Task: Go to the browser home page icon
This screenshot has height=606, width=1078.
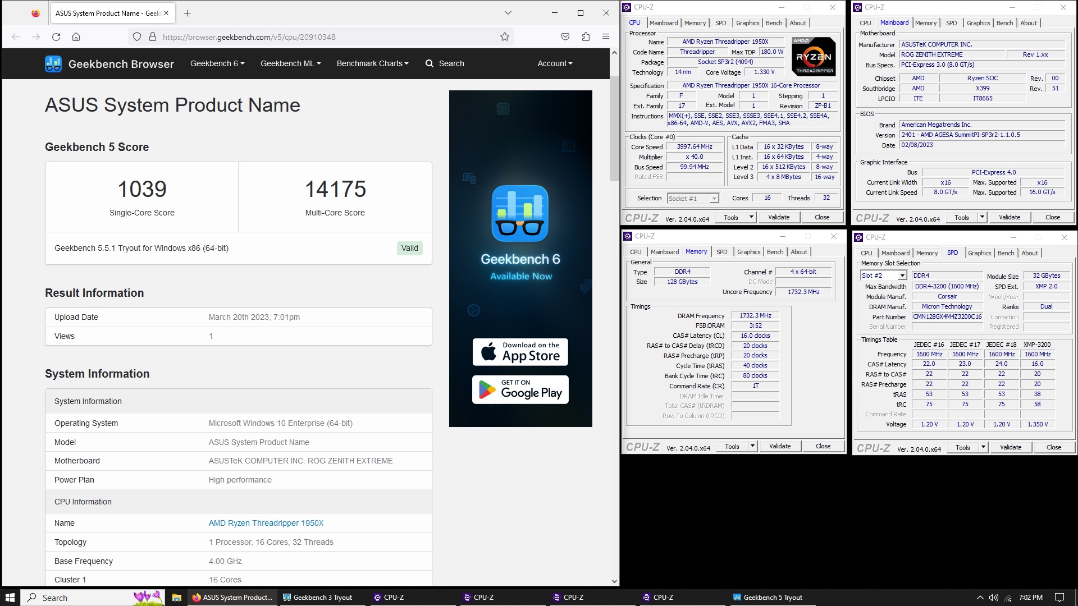Action: pos(76,37)
